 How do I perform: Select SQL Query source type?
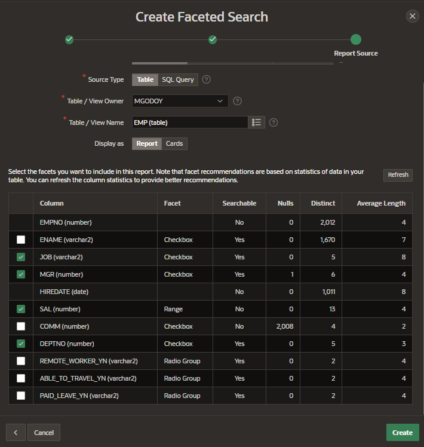click(177, 79)
